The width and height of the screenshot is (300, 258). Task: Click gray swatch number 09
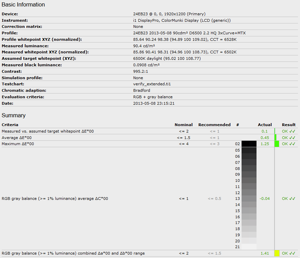pos(249,174)
